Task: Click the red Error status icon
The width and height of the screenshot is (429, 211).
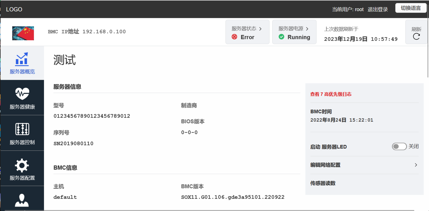Action: (x=235, y=37)
